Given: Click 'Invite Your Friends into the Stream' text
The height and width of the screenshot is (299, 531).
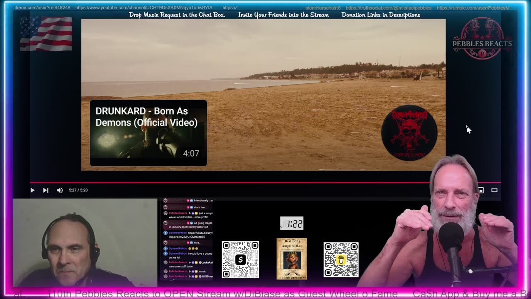Looking at the screenshot, I should coord(283,15).
